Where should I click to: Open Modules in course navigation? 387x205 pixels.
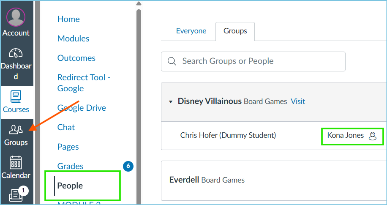pyautogui.click(x=73, y=38)
